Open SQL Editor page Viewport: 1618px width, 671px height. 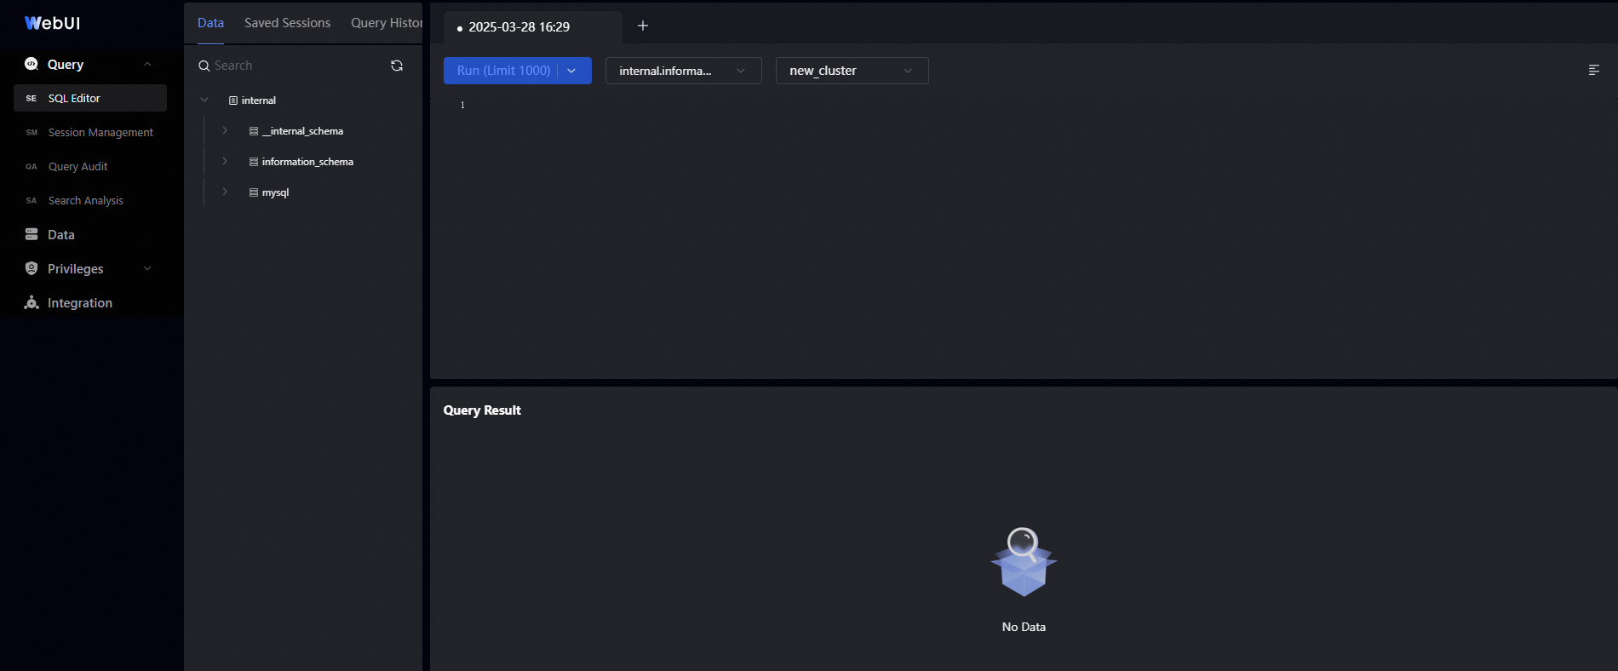(90, 98)
